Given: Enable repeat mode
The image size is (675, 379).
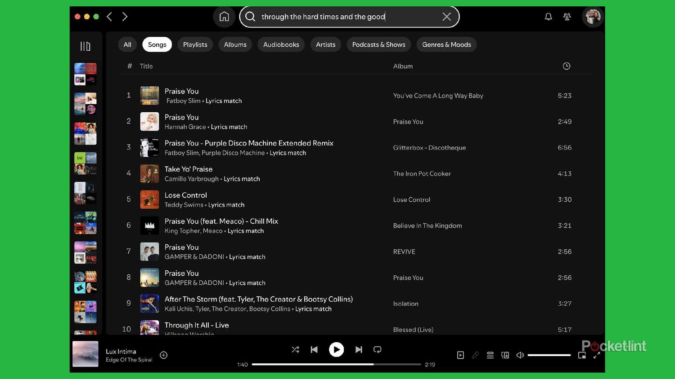Looking at the screenshot, I should tap(377, 349).
